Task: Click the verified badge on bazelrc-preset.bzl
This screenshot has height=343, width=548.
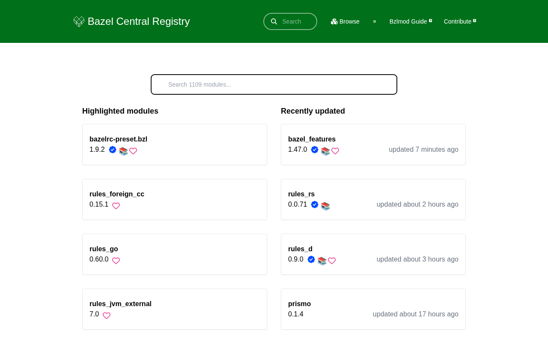Action: pyautogui.click(x=113, y=150)
